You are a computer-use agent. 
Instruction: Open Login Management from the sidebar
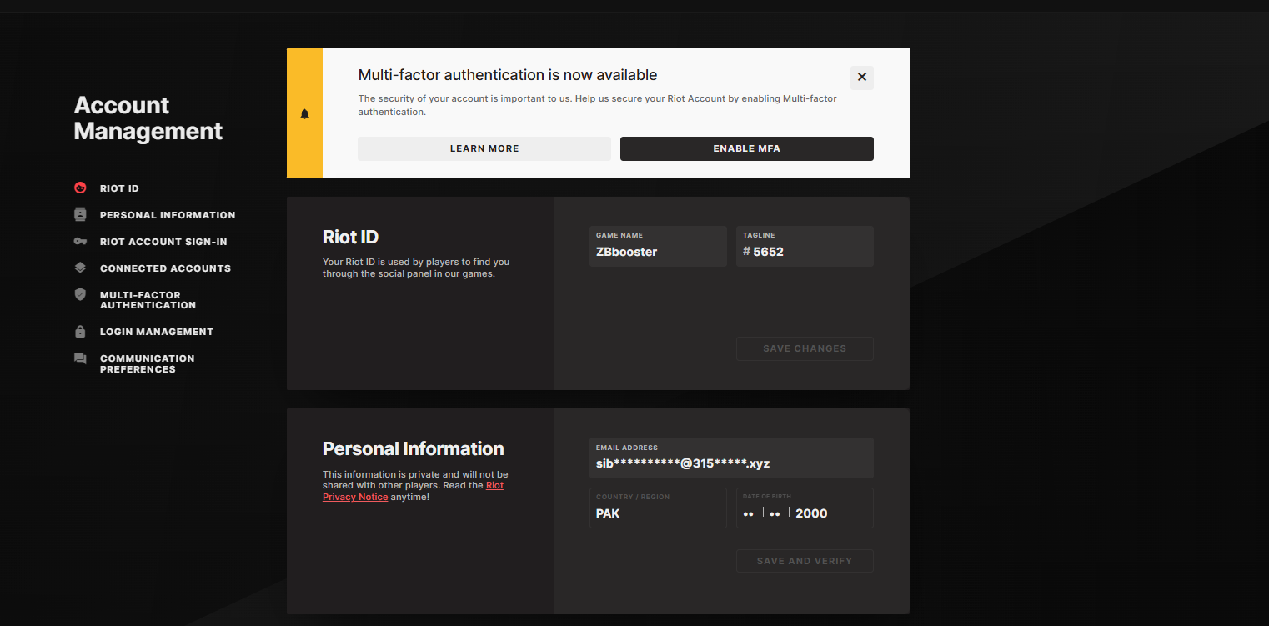[157, 332]
